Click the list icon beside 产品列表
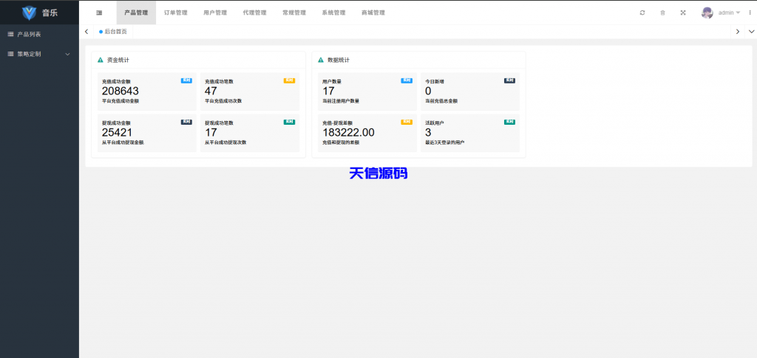 coord(10,35)
